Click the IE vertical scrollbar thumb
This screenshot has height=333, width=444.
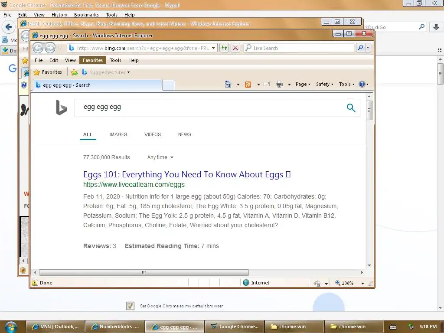tap(369, 110)
